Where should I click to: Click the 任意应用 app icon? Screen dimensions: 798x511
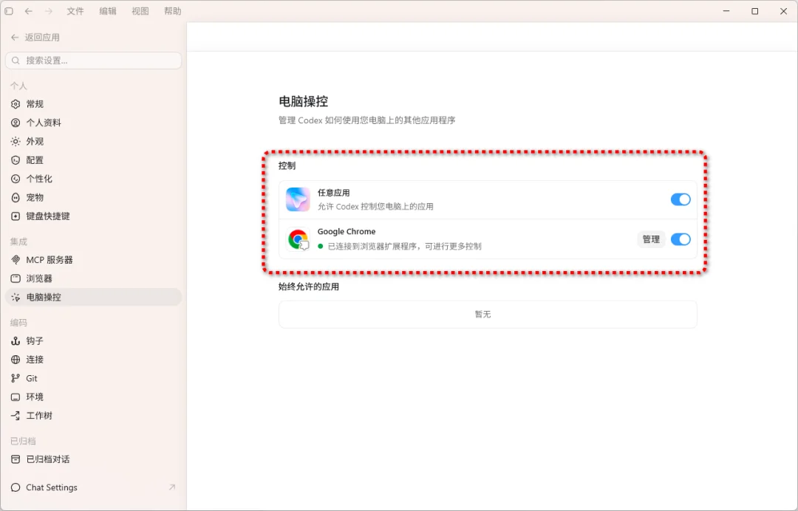(298, 199)
